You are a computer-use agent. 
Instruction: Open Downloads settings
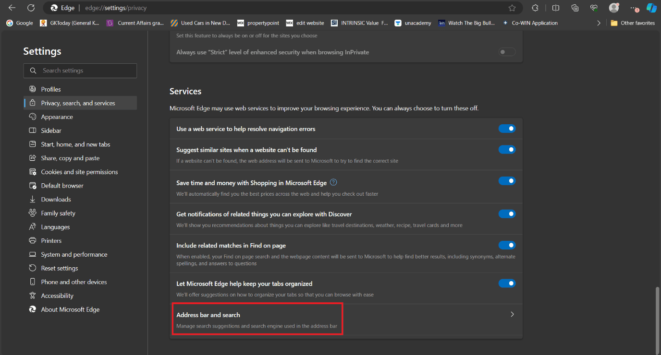[80, 200]
